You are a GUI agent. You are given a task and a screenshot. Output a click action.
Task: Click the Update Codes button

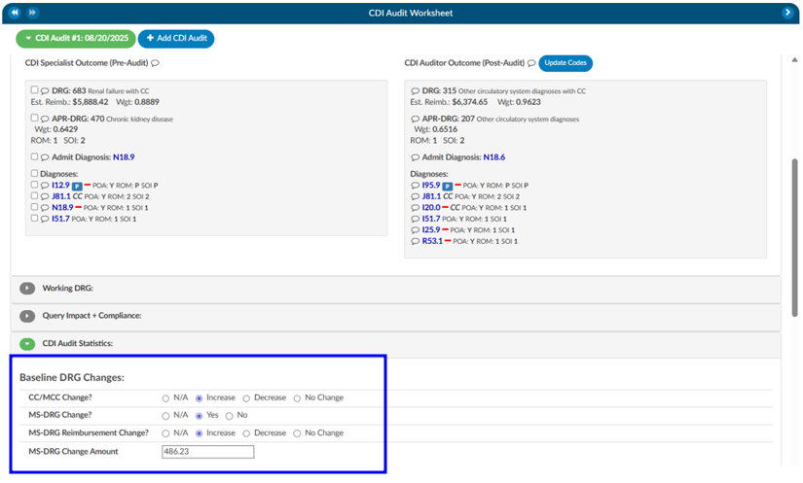click(x=566, y=63)
